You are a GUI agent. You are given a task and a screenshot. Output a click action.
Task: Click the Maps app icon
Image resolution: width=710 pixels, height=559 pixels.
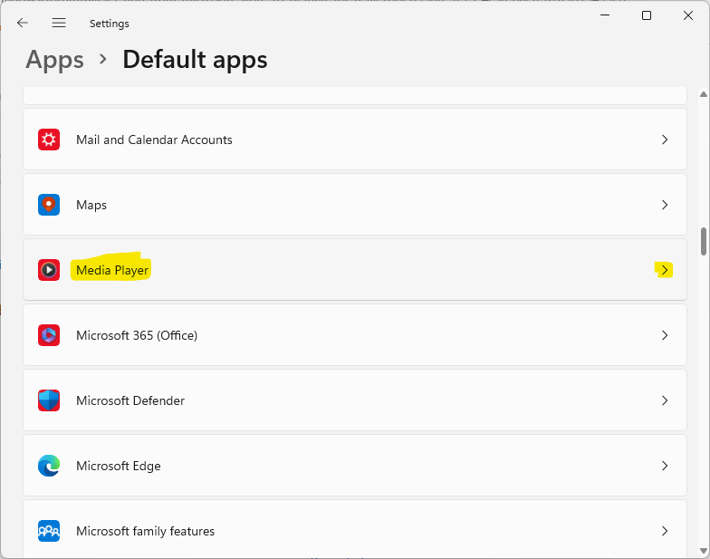pyautogui.click(x=49, y=205)
